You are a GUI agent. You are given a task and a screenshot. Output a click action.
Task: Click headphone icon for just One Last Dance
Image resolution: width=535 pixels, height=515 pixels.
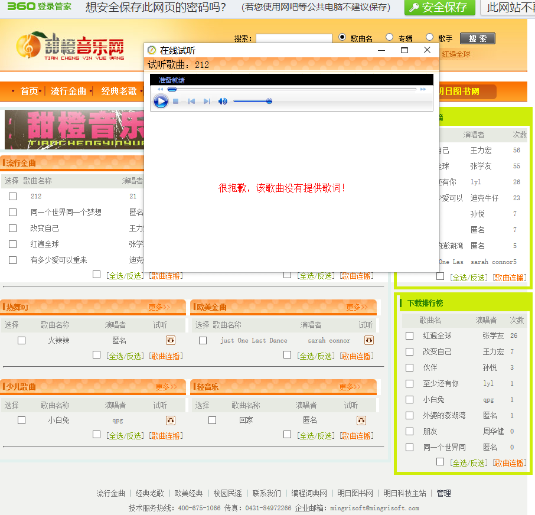(x=369, y=340)
